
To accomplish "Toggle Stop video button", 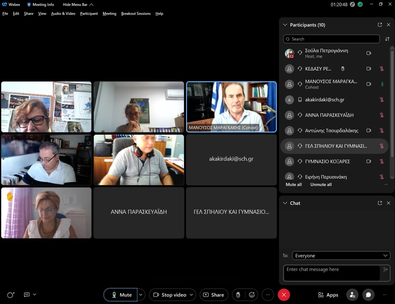I will click(170, 295).
